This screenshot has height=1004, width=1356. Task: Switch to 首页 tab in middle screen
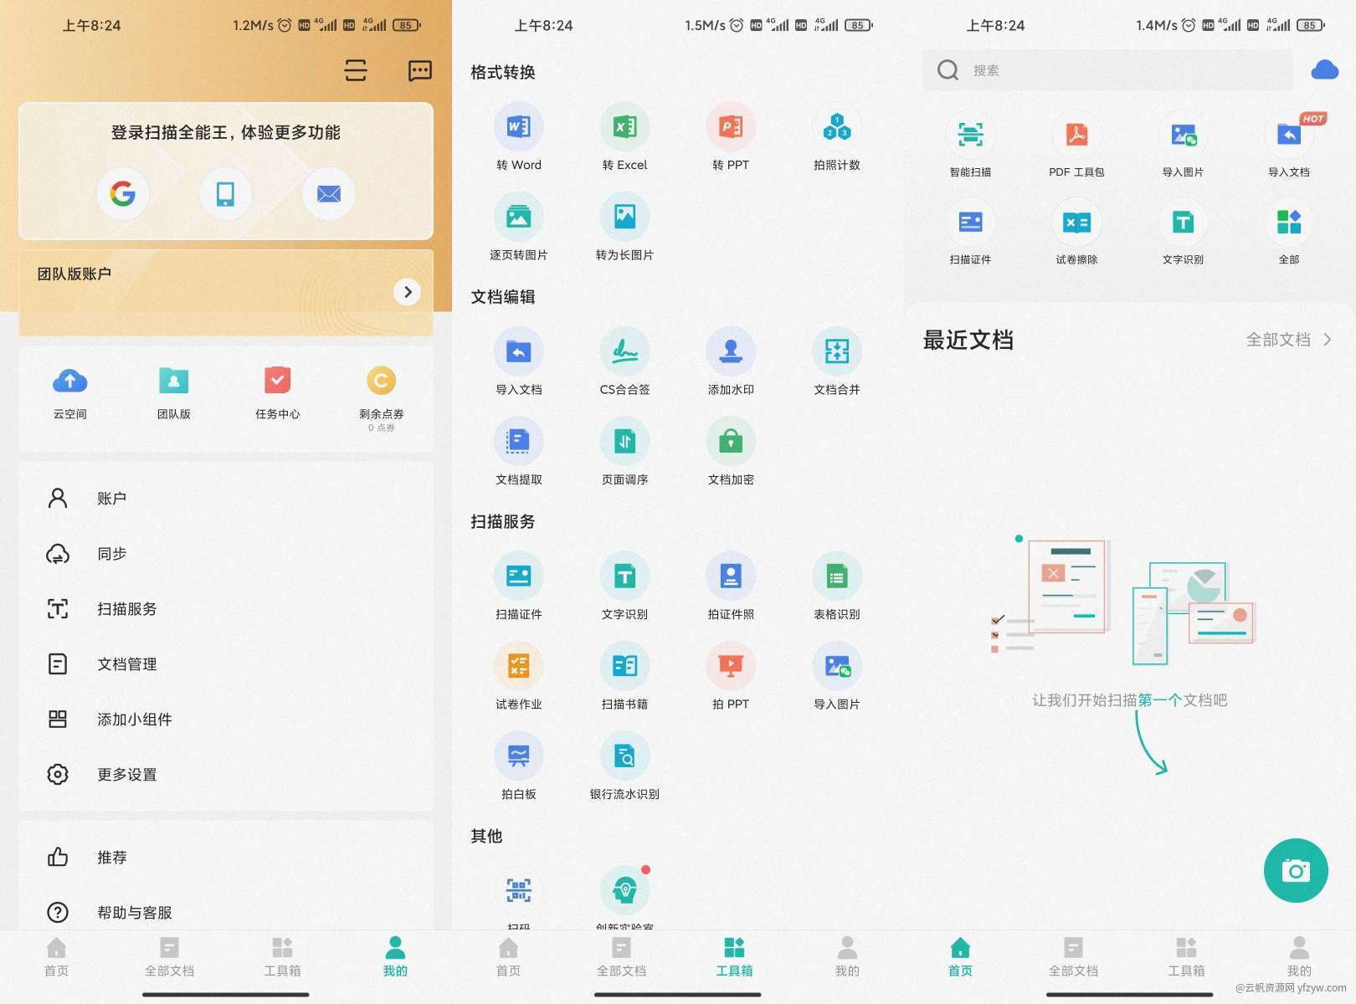click(x=508, y=957)
